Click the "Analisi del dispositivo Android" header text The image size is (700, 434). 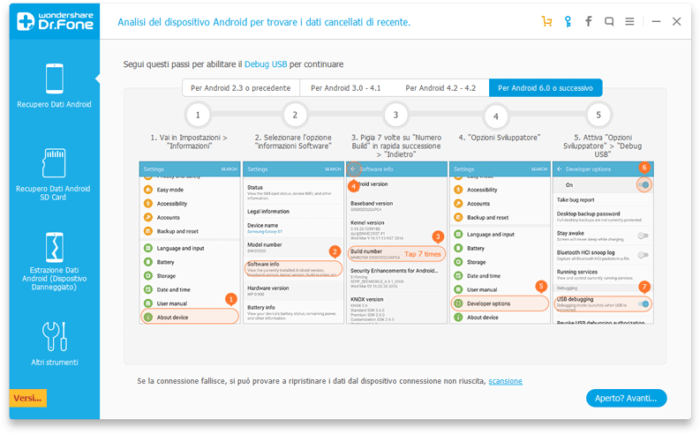tap(264, 22)
